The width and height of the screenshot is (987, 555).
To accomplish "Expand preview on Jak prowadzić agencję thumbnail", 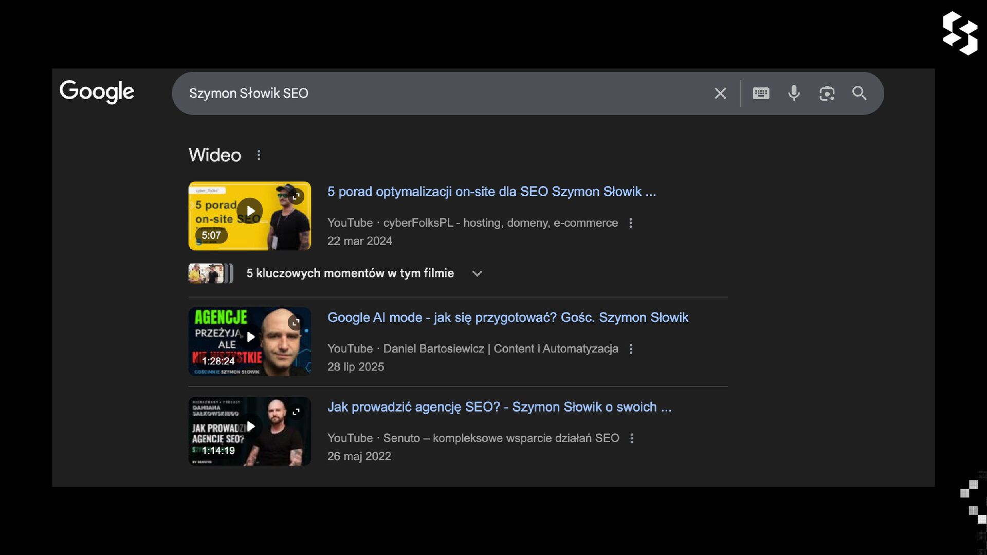I will coord(296,412).
